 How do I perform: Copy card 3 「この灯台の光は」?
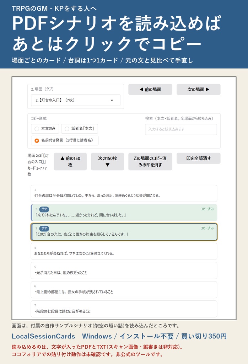tap(124, 232)
